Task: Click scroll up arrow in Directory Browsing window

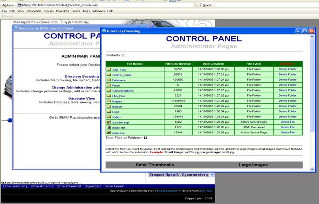Action: coord(312,37)
